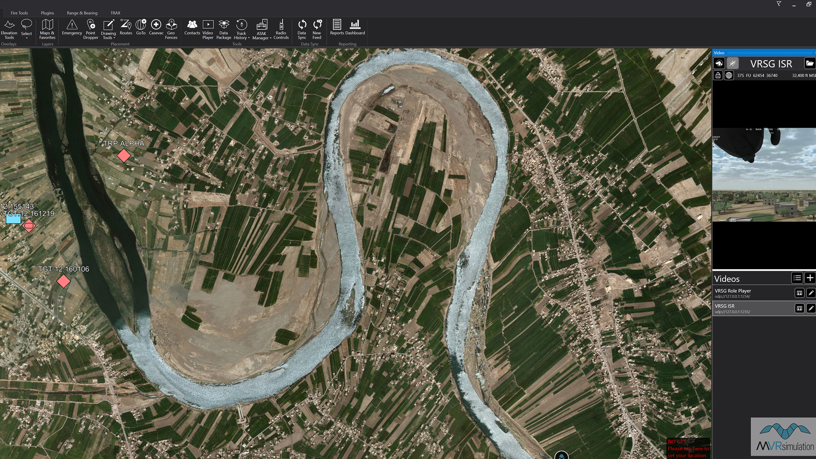Toggle the compass sensor overlay button
The height and width of the screenshot is (459, 816).
tap(732, 63)
